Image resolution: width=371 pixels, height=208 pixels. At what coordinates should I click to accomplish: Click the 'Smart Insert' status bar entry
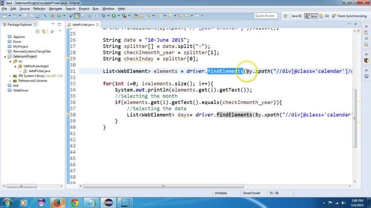tap(252, 193)
